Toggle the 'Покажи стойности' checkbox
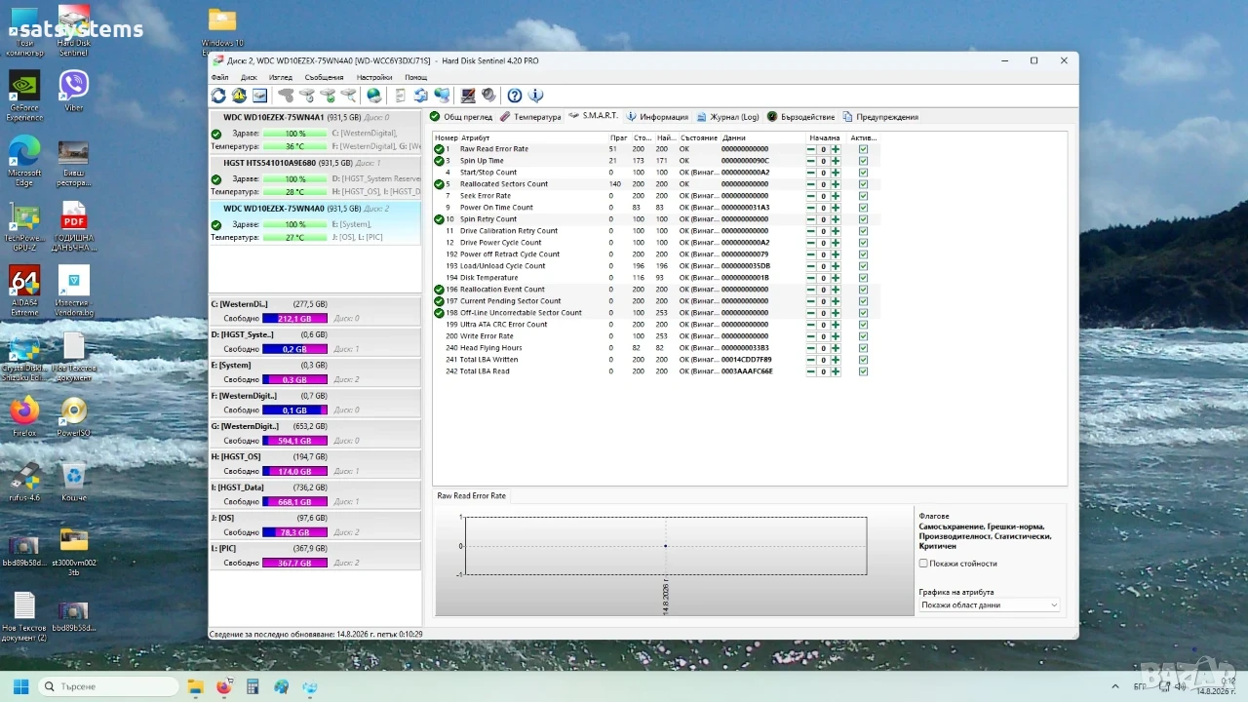Viewport: 1248px width, 702px height. 923,564
